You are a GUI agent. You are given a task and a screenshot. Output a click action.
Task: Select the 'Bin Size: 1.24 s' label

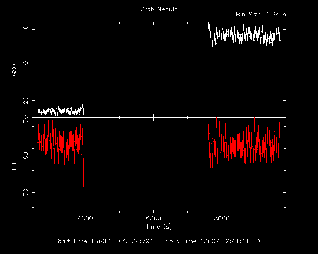tap(261, 15)
